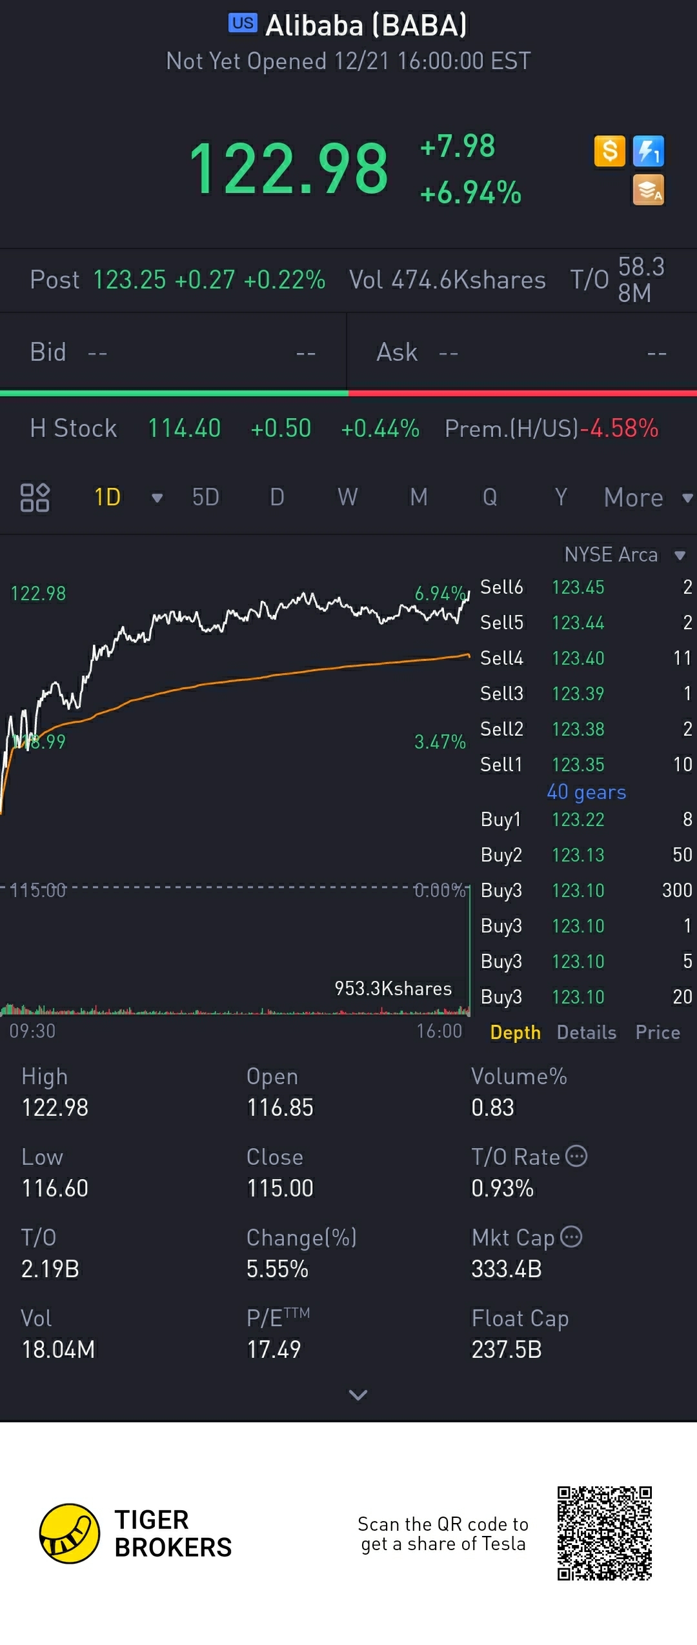The width and height of the screenshot is (697, 1645).
Task: Tap the H Stock 114.40 quote row
Action: click(225, 429)
